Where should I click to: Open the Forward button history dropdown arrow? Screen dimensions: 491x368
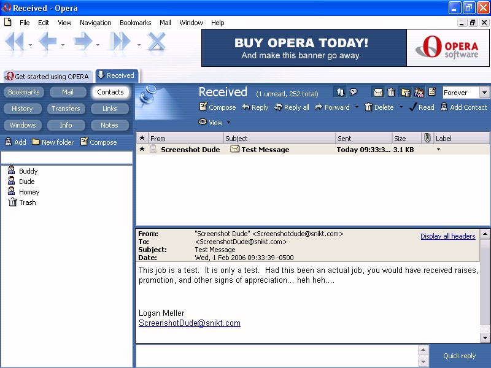point(98,45)
